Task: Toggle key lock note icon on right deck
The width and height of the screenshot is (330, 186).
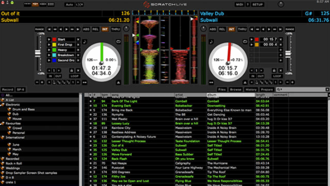Action: tap(211, 42)
